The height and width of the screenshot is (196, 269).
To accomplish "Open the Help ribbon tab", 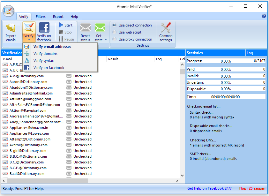I will click(x=74, y=17).
